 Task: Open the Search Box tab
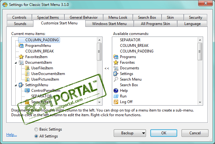(147, 17)
